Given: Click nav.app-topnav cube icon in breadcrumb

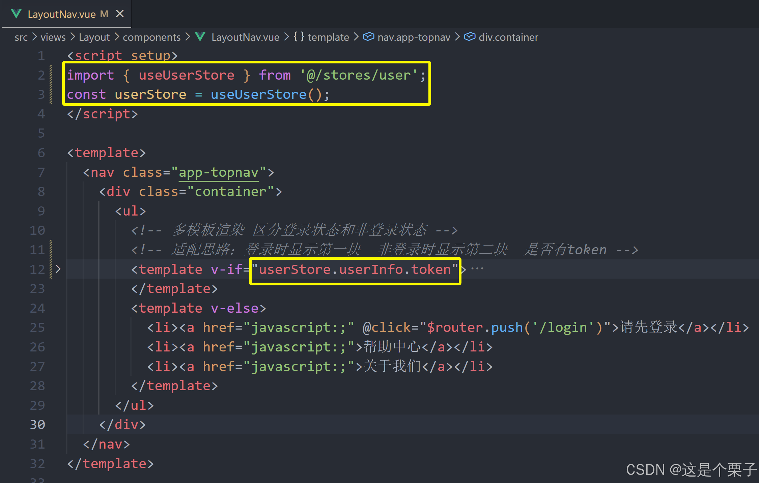Looking at the screenshot, I should point(368,37).
